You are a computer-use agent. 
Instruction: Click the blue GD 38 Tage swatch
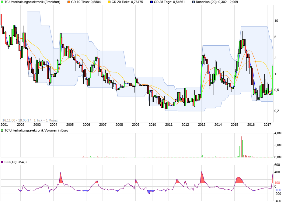[x=151, y=2]
